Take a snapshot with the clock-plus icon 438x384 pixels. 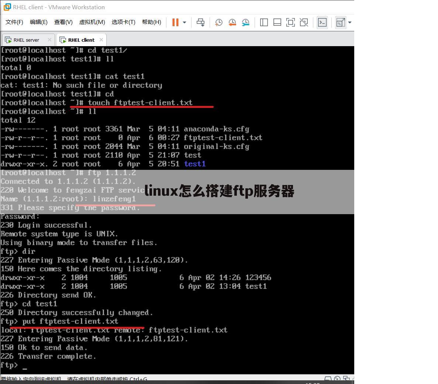(219, 23)
